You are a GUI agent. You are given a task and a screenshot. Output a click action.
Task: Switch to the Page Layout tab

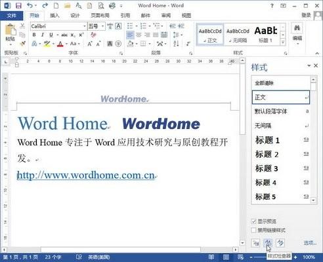pyautogui.click(x=100, y=16)
